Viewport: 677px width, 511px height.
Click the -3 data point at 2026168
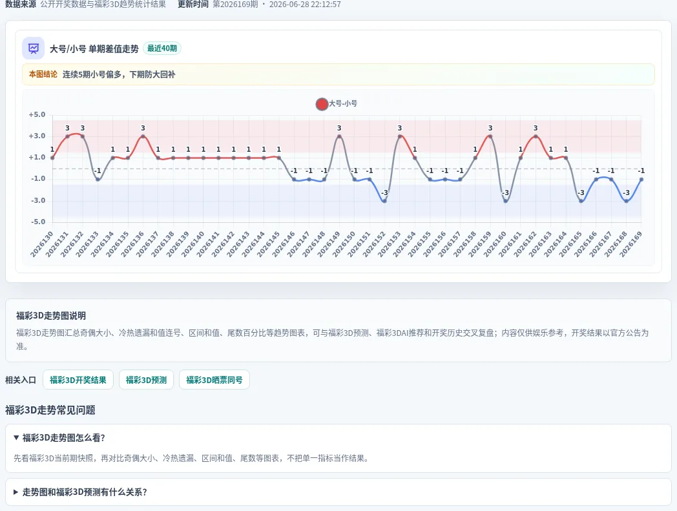click(x=626, y=201)
